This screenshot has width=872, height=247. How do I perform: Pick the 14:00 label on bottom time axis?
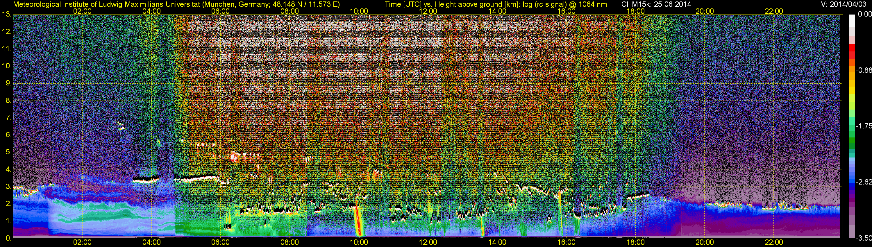tap(497, 243)
